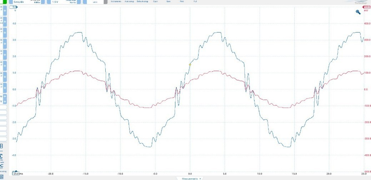Switch to Full interface mode
The height and width of the screenshot is (180, 371).
coord(195,1)
